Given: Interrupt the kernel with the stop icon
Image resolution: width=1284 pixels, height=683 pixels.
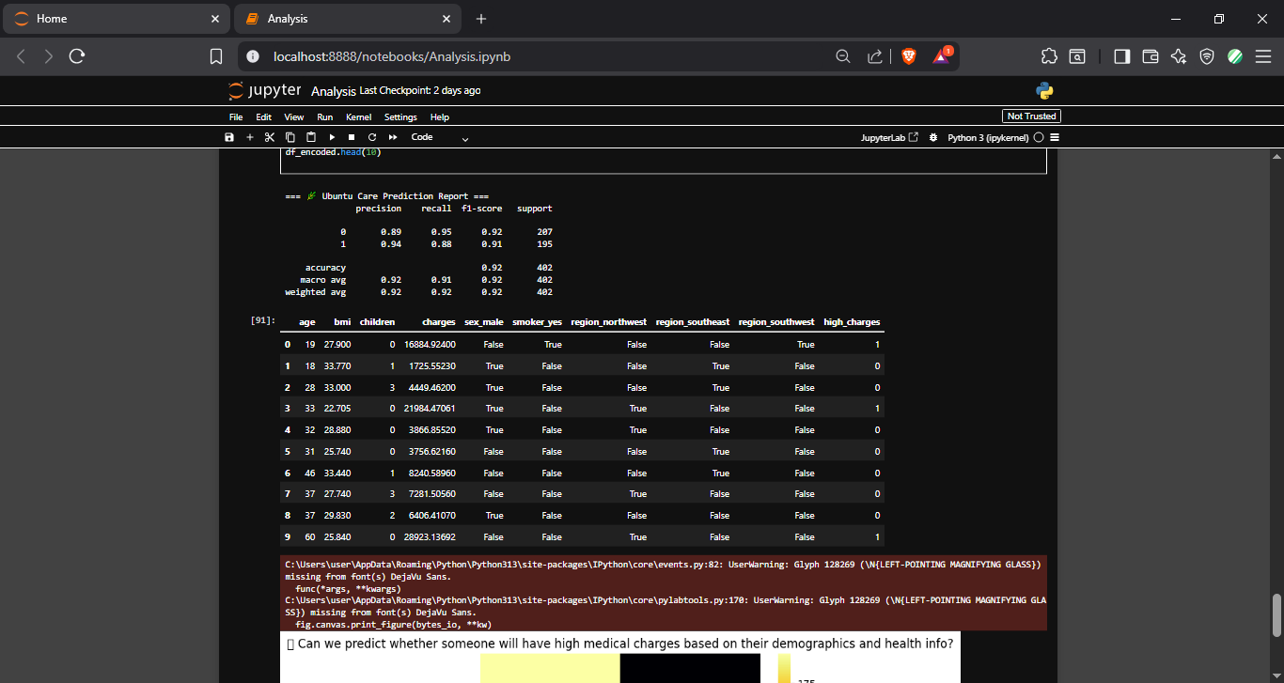Looking at the screenshot, I should point(352,137).
